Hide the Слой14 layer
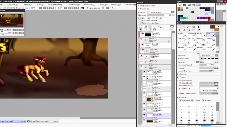The image size is (227, 127). click(142, 44)
